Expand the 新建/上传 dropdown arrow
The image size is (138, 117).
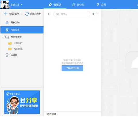[x=21, y=14]
